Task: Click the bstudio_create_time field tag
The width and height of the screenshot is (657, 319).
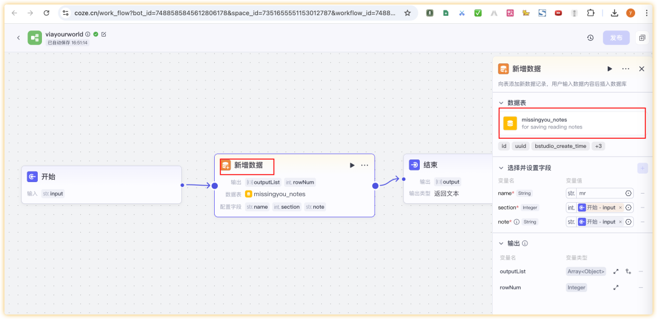Action: (x=561, y=146)
